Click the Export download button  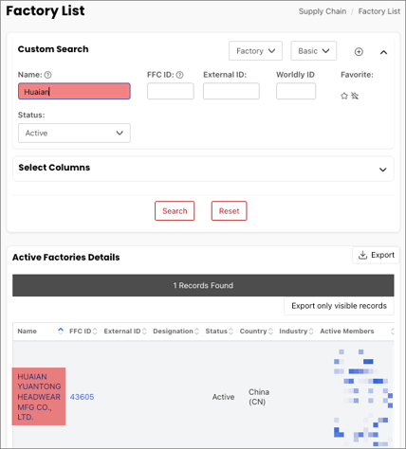[376, 255]
